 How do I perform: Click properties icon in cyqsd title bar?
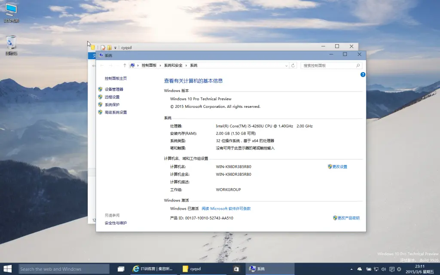pos(103,48)
